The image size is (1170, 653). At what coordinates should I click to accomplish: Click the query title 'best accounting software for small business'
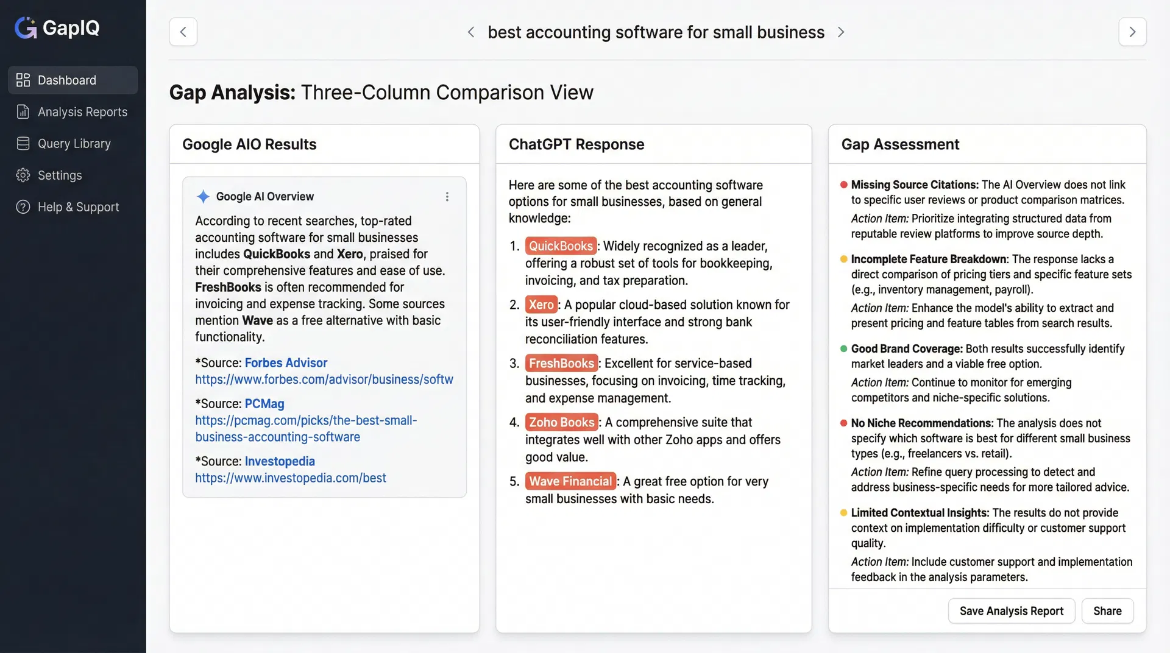[656, 32]
